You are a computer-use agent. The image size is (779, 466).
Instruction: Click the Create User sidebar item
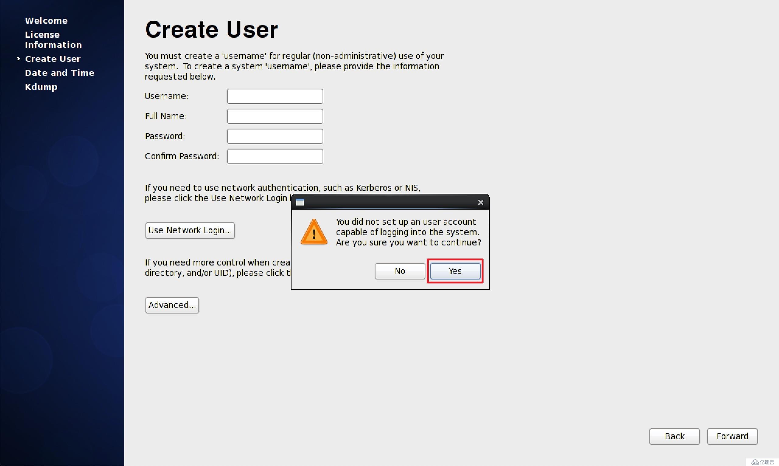point(53,59)
